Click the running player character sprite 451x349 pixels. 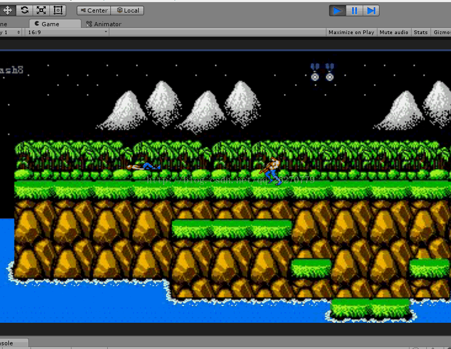271,171
